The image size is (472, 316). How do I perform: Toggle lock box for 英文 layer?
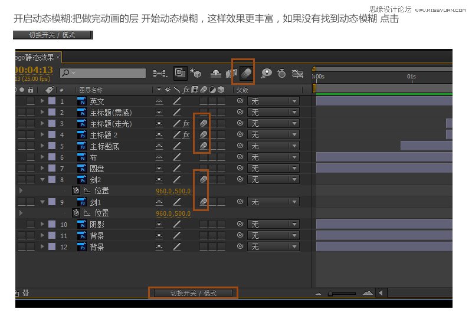pyautogui.click(x=31, y=101)
